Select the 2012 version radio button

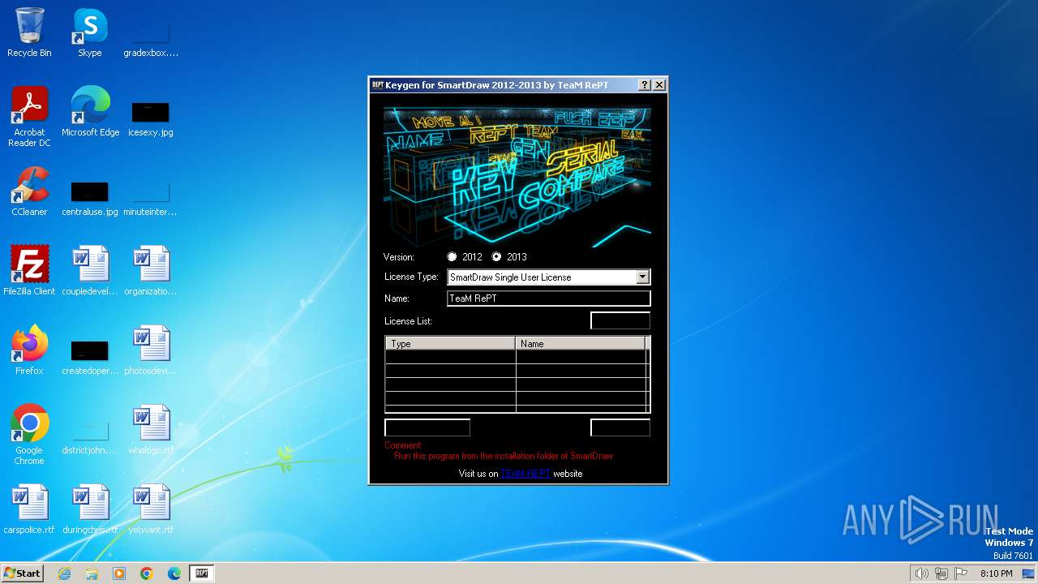coord(452,256)
